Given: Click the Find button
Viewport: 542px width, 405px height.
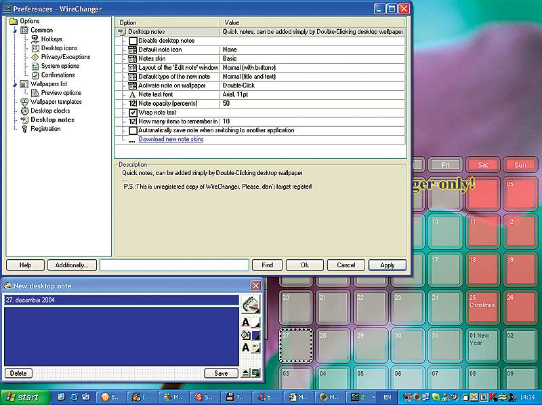Looking at the screenshot, I should (267, 265).
